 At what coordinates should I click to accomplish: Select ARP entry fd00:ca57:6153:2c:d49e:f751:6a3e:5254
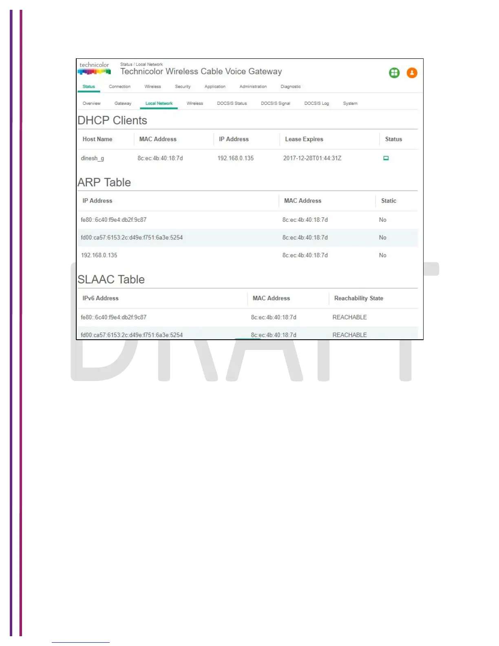(132, 237)
